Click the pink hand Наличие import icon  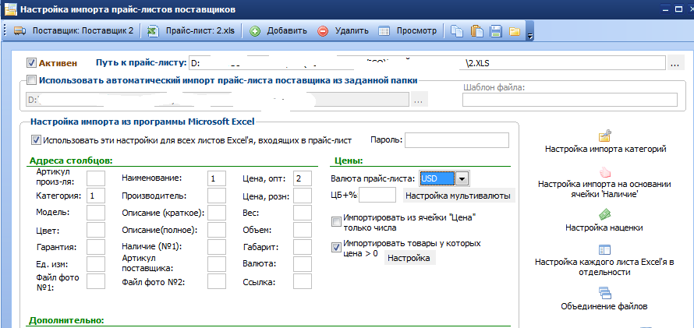click(604, 171)
